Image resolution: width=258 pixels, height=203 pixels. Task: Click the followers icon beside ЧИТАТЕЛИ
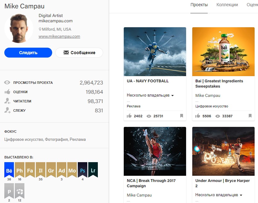pos(7,101)
